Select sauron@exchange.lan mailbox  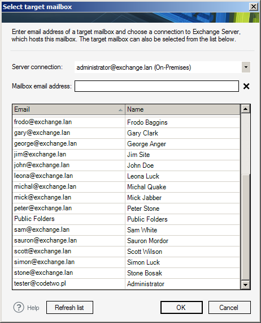pyautogui.click(x=45, y=240)
